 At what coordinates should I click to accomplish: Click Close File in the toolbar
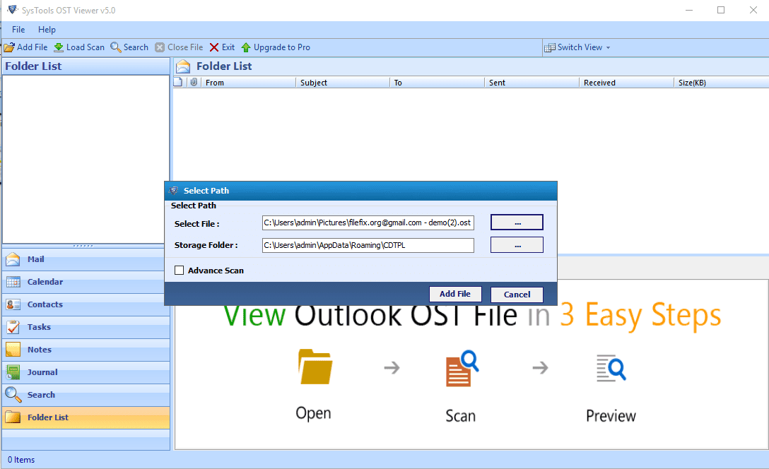pos(179,47)
